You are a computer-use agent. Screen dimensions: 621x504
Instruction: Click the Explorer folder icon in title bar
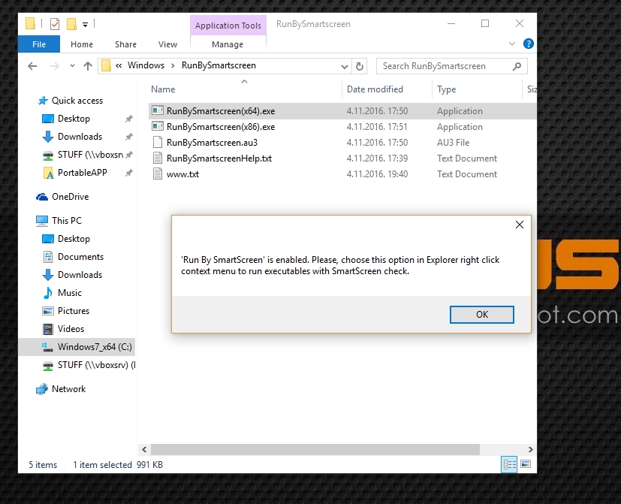pos(31,24)
